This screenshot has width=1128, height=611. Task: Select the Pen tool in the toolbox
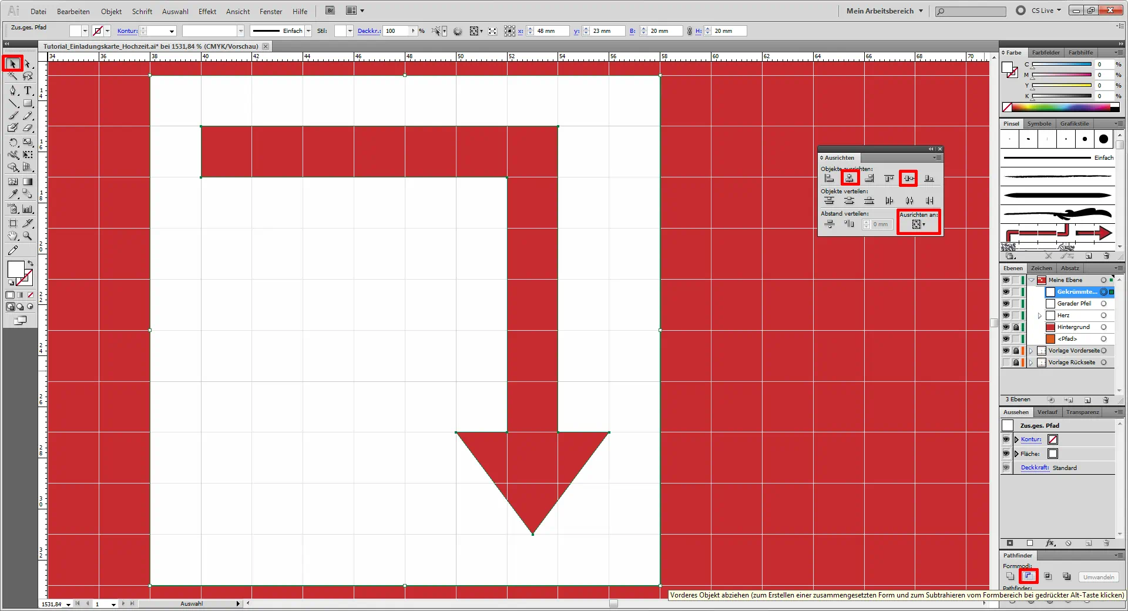pyautogui.click(x=13, y=90)
